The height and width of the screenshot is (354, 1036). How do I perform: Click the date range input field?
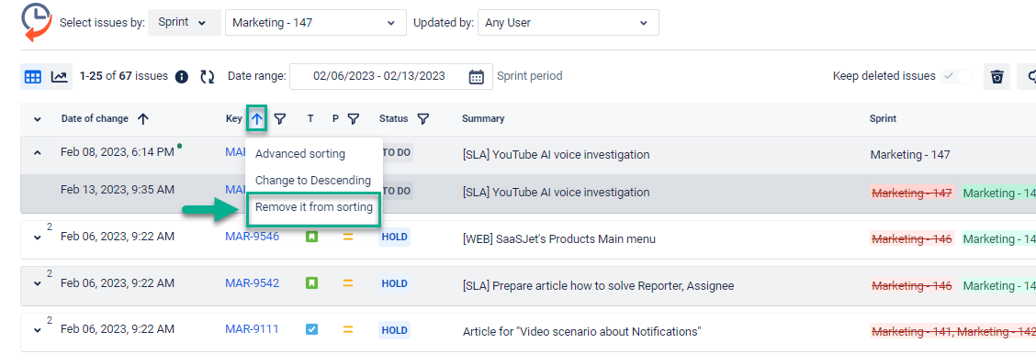point(379,76)
